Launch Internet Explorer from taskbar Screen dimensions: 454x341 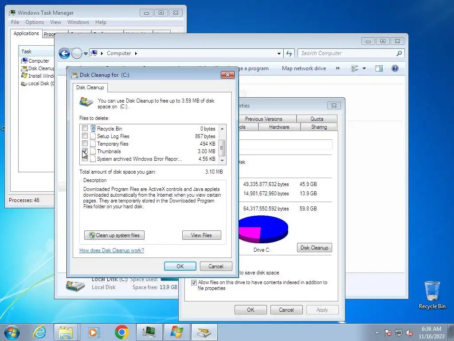click(x=39, y=332)
